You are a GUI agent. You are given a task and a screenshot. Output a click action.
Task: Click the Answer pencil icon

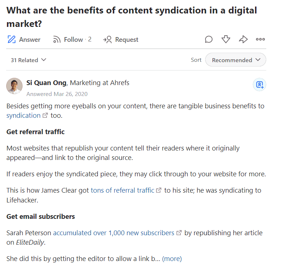(x=12, y=39)
